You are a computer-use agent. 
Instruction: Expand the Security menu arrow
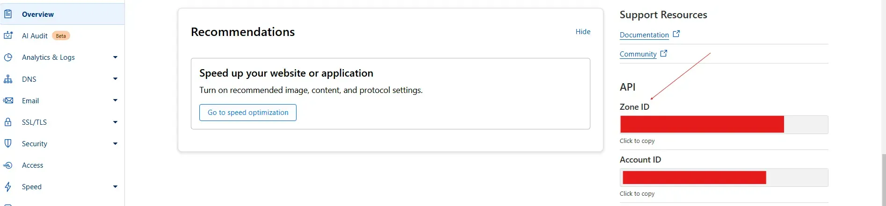(x=115, y=144)
